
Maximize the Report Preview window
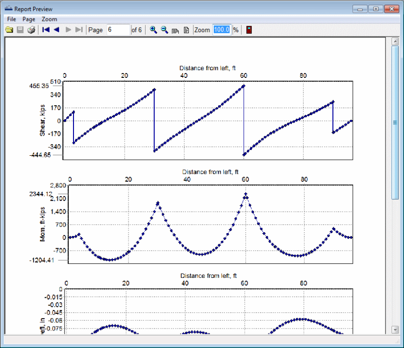click(x=376, y=9)
